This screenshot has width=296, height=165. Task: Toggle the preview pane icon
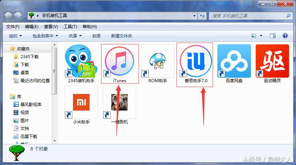[x=273, y=36]
